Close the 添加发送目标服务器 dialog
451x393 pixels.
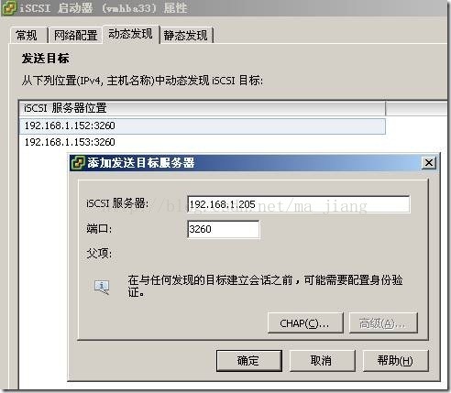[x=429, y=162]
